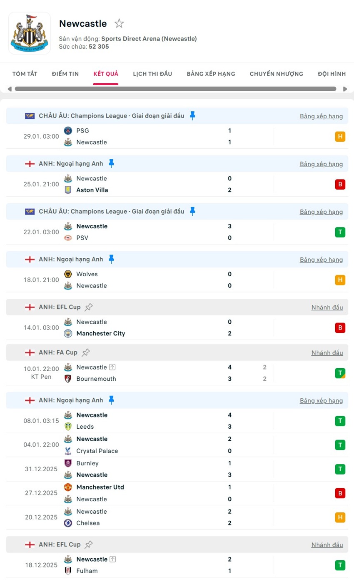Open the ĐỘI HÌNH tab
The height and width of the screenshot is (582, 354).
(331, 74)
